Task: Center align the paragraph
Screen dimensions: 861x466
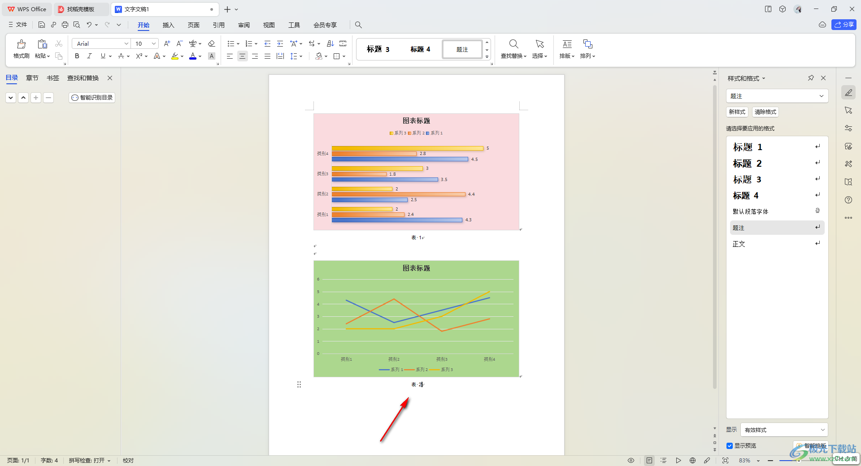Action: click(x=242, y=56)
